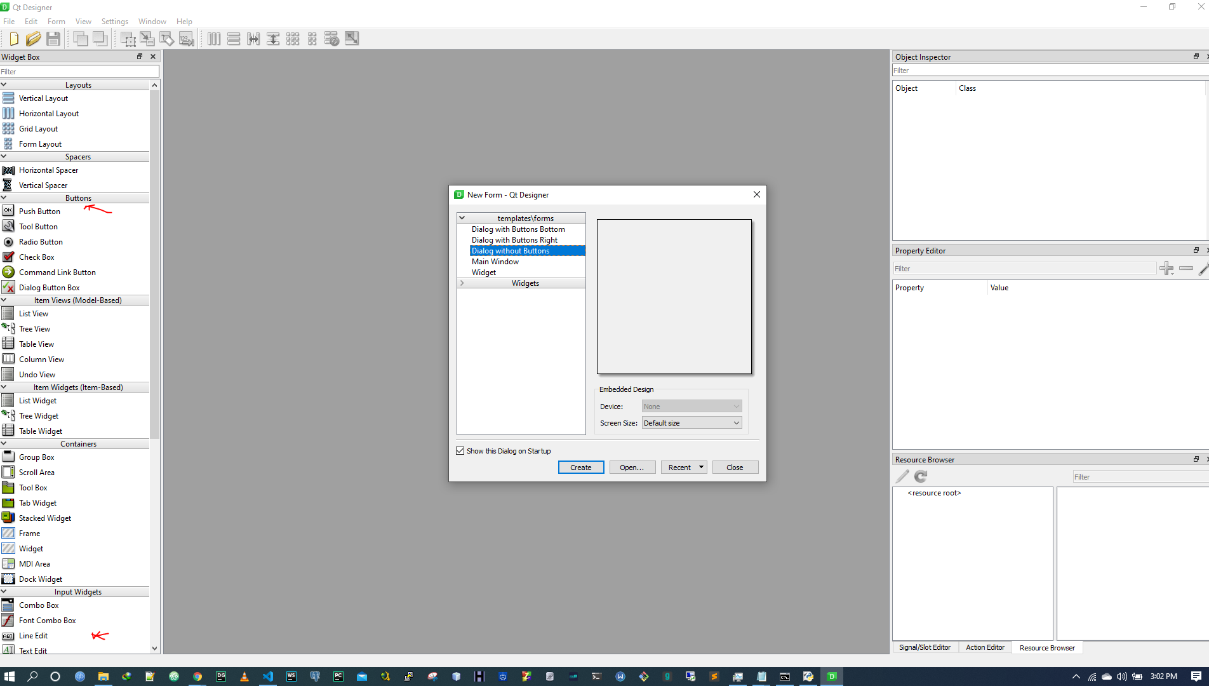This screenshot has height=686, width=1209.
Task: Click the Open file toolbar icon
Action: tap(33, 39)
